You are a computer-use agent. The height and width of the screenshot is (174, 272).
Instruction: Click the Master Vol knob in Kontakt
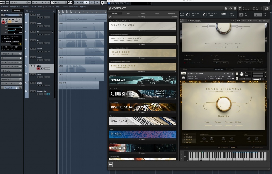tap(188, 15)
